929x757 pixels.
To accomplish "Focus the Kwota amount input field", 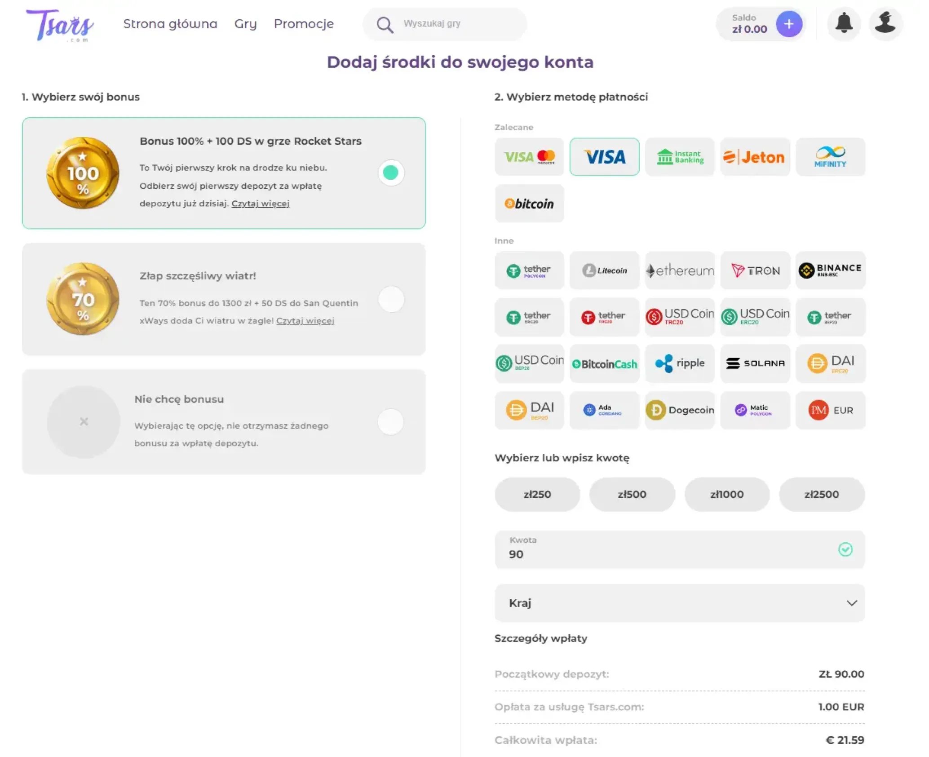I will pos(680,549).
